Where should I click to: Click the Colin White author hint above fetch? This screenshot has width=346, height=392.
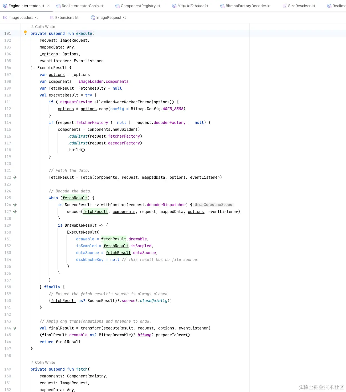43,362
